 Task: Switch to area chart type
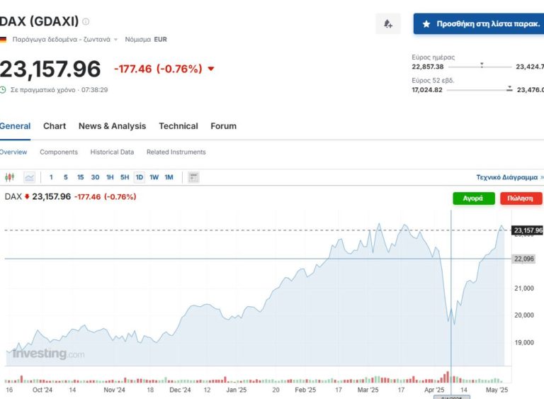point(29,177)
